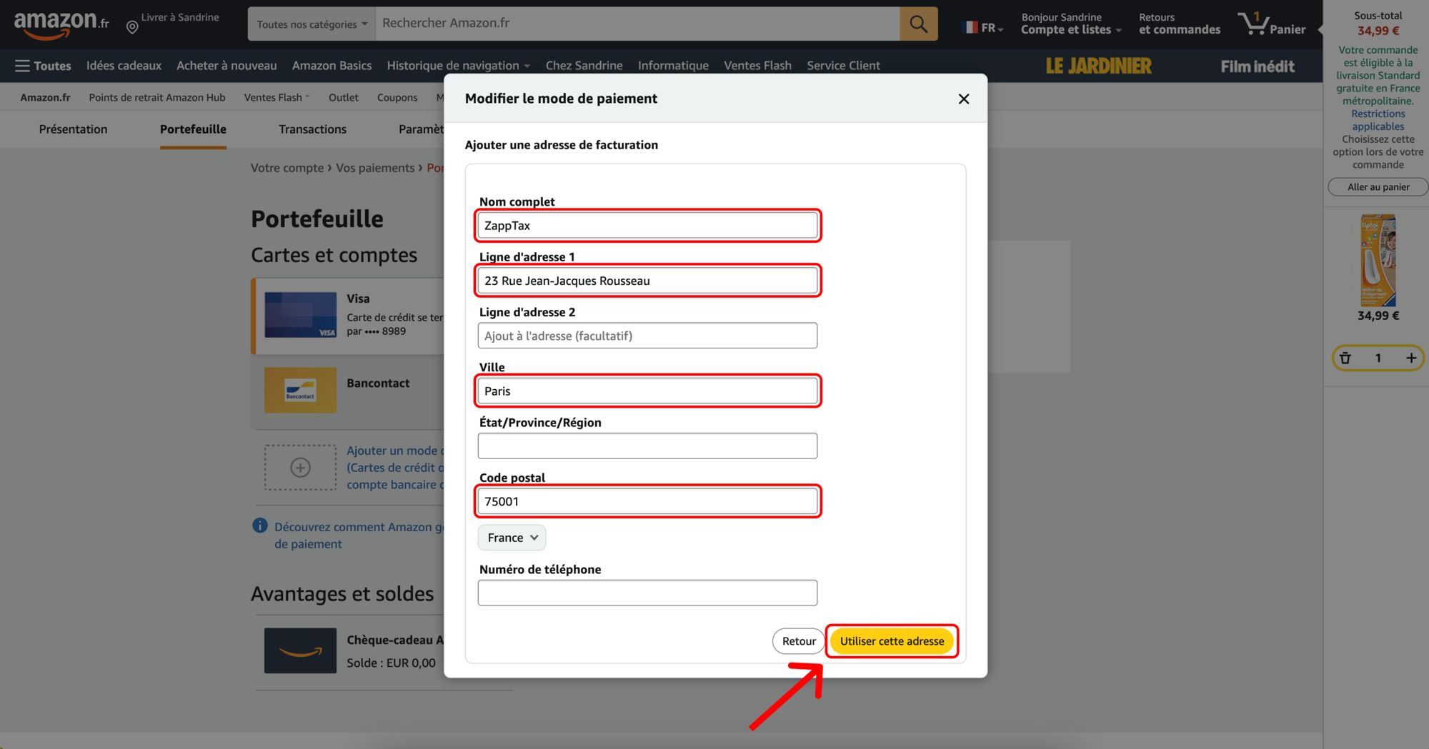The height and width of the screenshot is (749, 1429).
Task: Open the FR language flag selector
Action: [983, 28]
